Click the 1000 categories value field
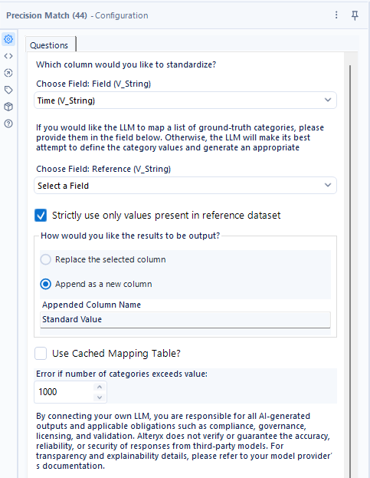 (x=64, y=392)
